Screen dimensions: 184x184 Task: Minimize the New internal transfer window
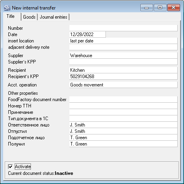coord(147,8)
